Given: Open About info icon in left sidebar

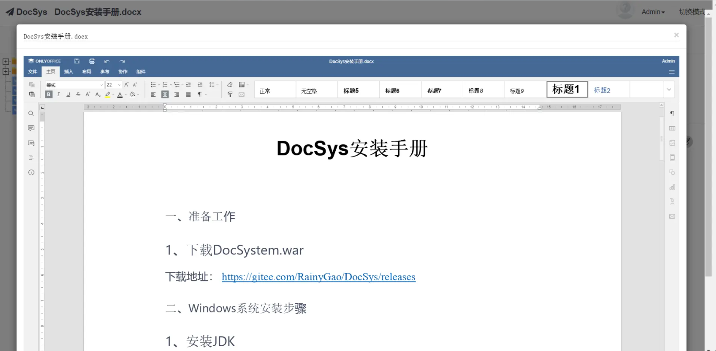Looking at the screenshot, I should coord(31,172).
